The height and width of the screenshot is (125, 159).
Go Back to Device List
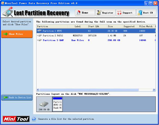click(x=17, y=97)
